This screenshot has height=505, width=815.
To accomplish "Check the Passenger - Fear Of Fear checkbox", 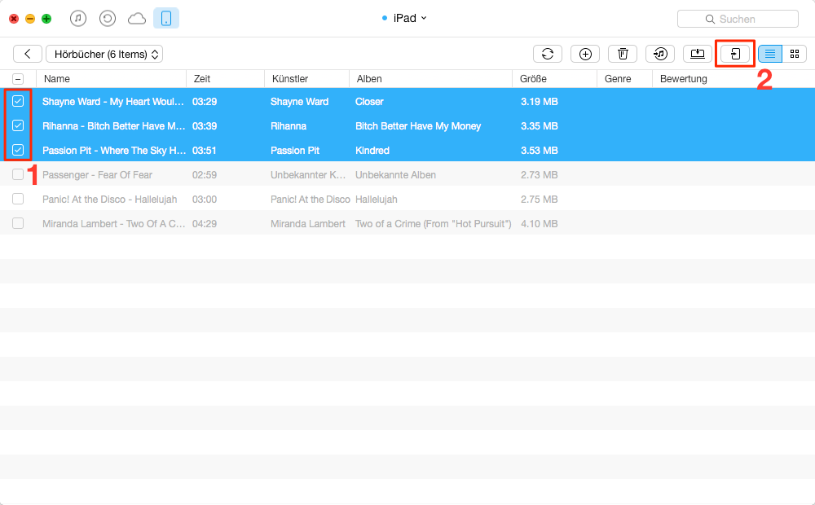I will click(18, 174).
